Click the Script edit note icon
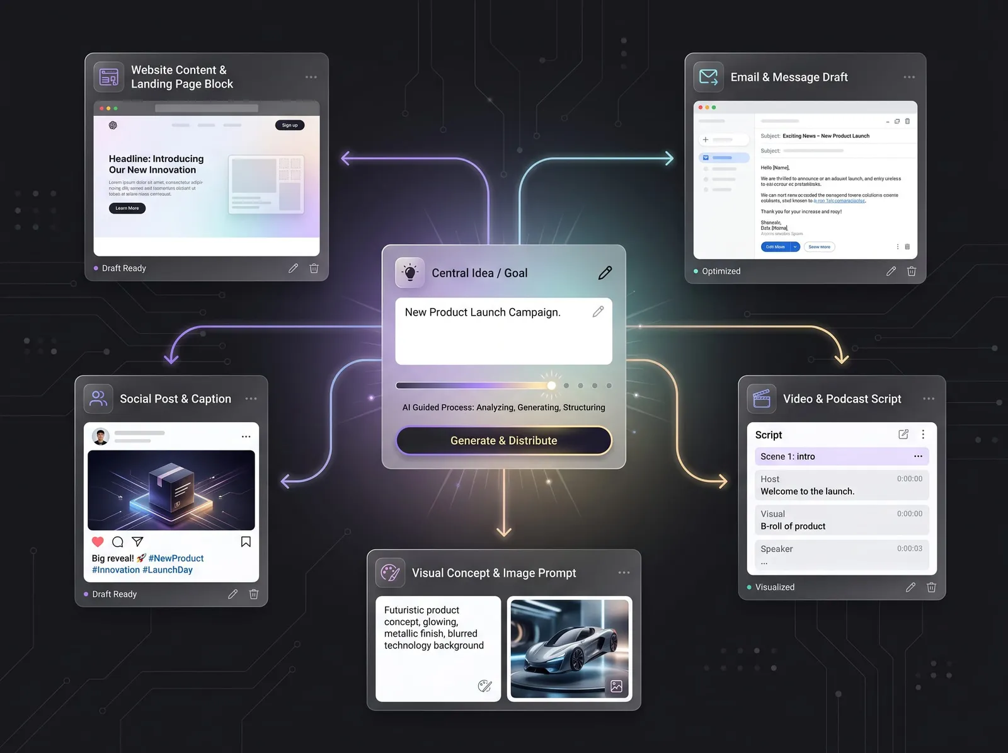The height and width of the screenshot is (753, 1008). (x=903, y=434)
